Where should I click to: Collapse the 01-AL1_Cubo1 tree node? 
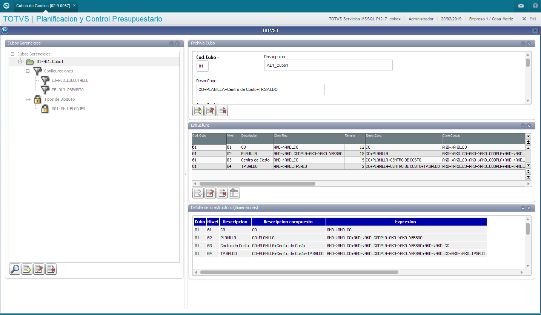[x=20, y=61]
